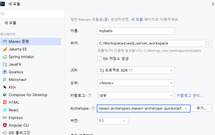
Task: Open the 버전 1.1 dropdown
Action: click(113, 121)
